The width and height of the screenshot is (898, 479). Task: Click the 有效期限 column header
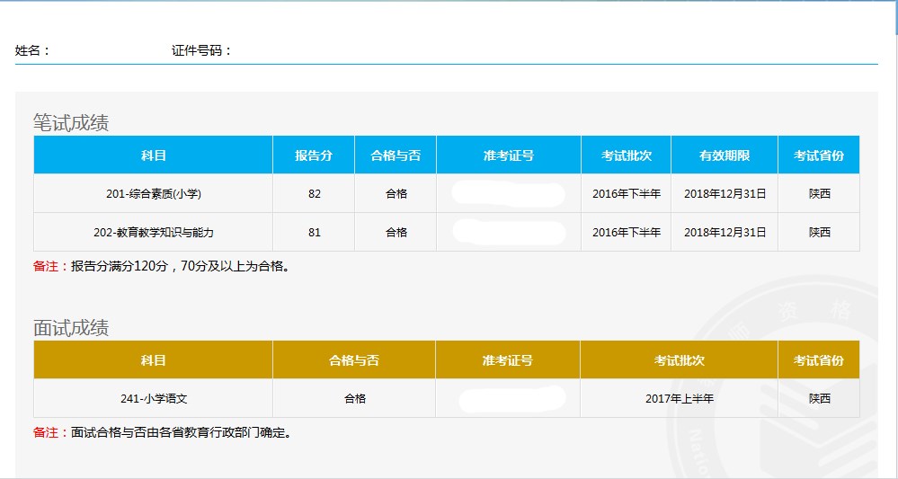725,155
